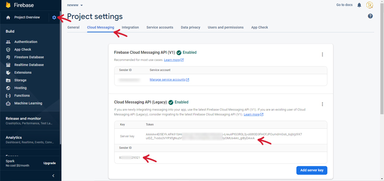Click the Cloud Messaging API (Legacy) heading
Screen dimensions: 384x181
tap(141, 102)
